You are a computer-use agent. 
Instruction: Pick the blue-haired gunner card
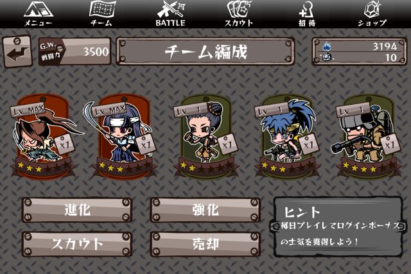[287, 137]
